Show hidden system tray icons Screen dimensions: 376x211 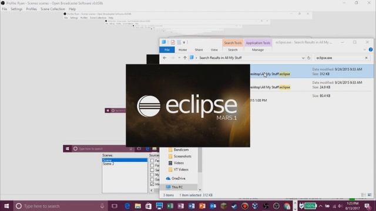pos(321,206)
